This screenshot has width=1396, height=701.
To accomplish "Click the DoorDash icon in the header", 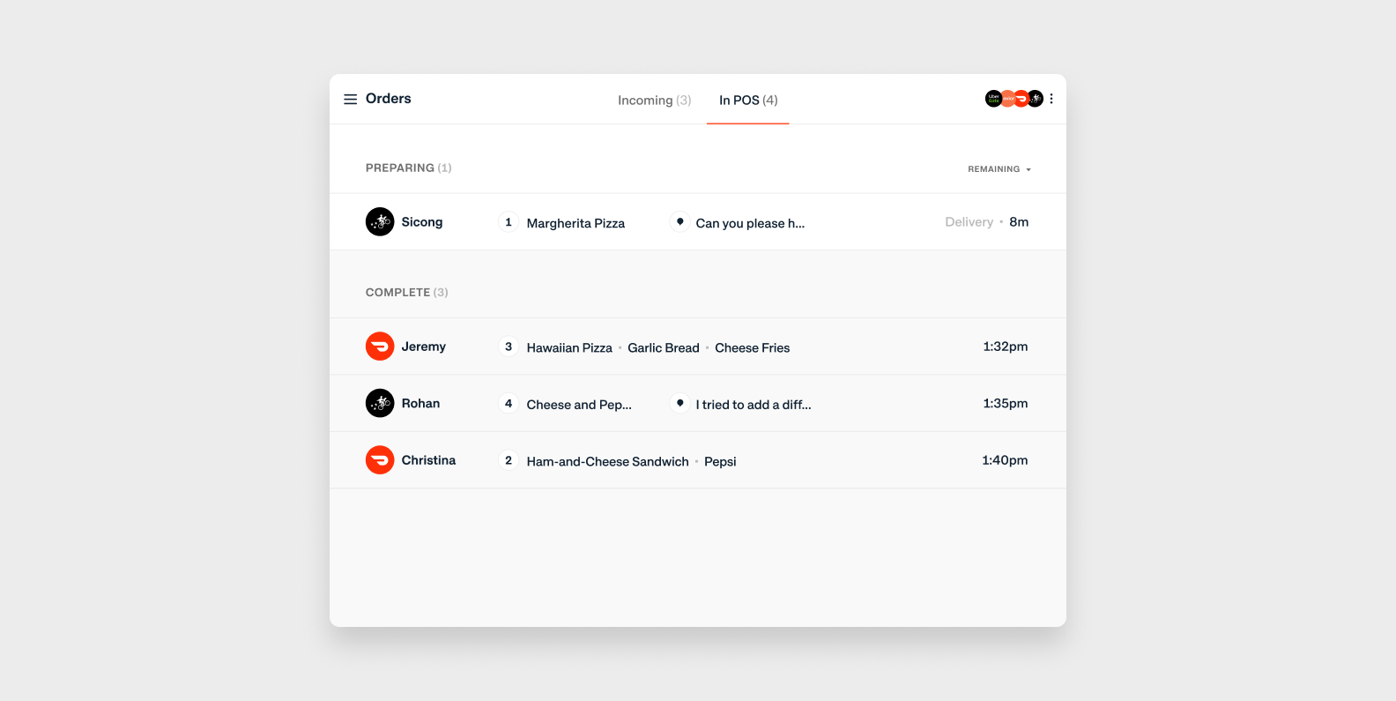I will point(1021,99).
